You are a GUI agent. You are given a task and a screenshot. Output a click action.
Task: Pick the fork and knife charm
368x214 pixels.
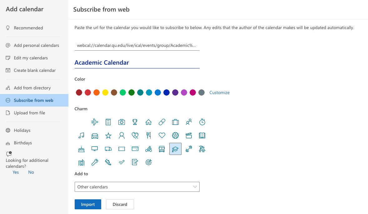click(148, 135)
